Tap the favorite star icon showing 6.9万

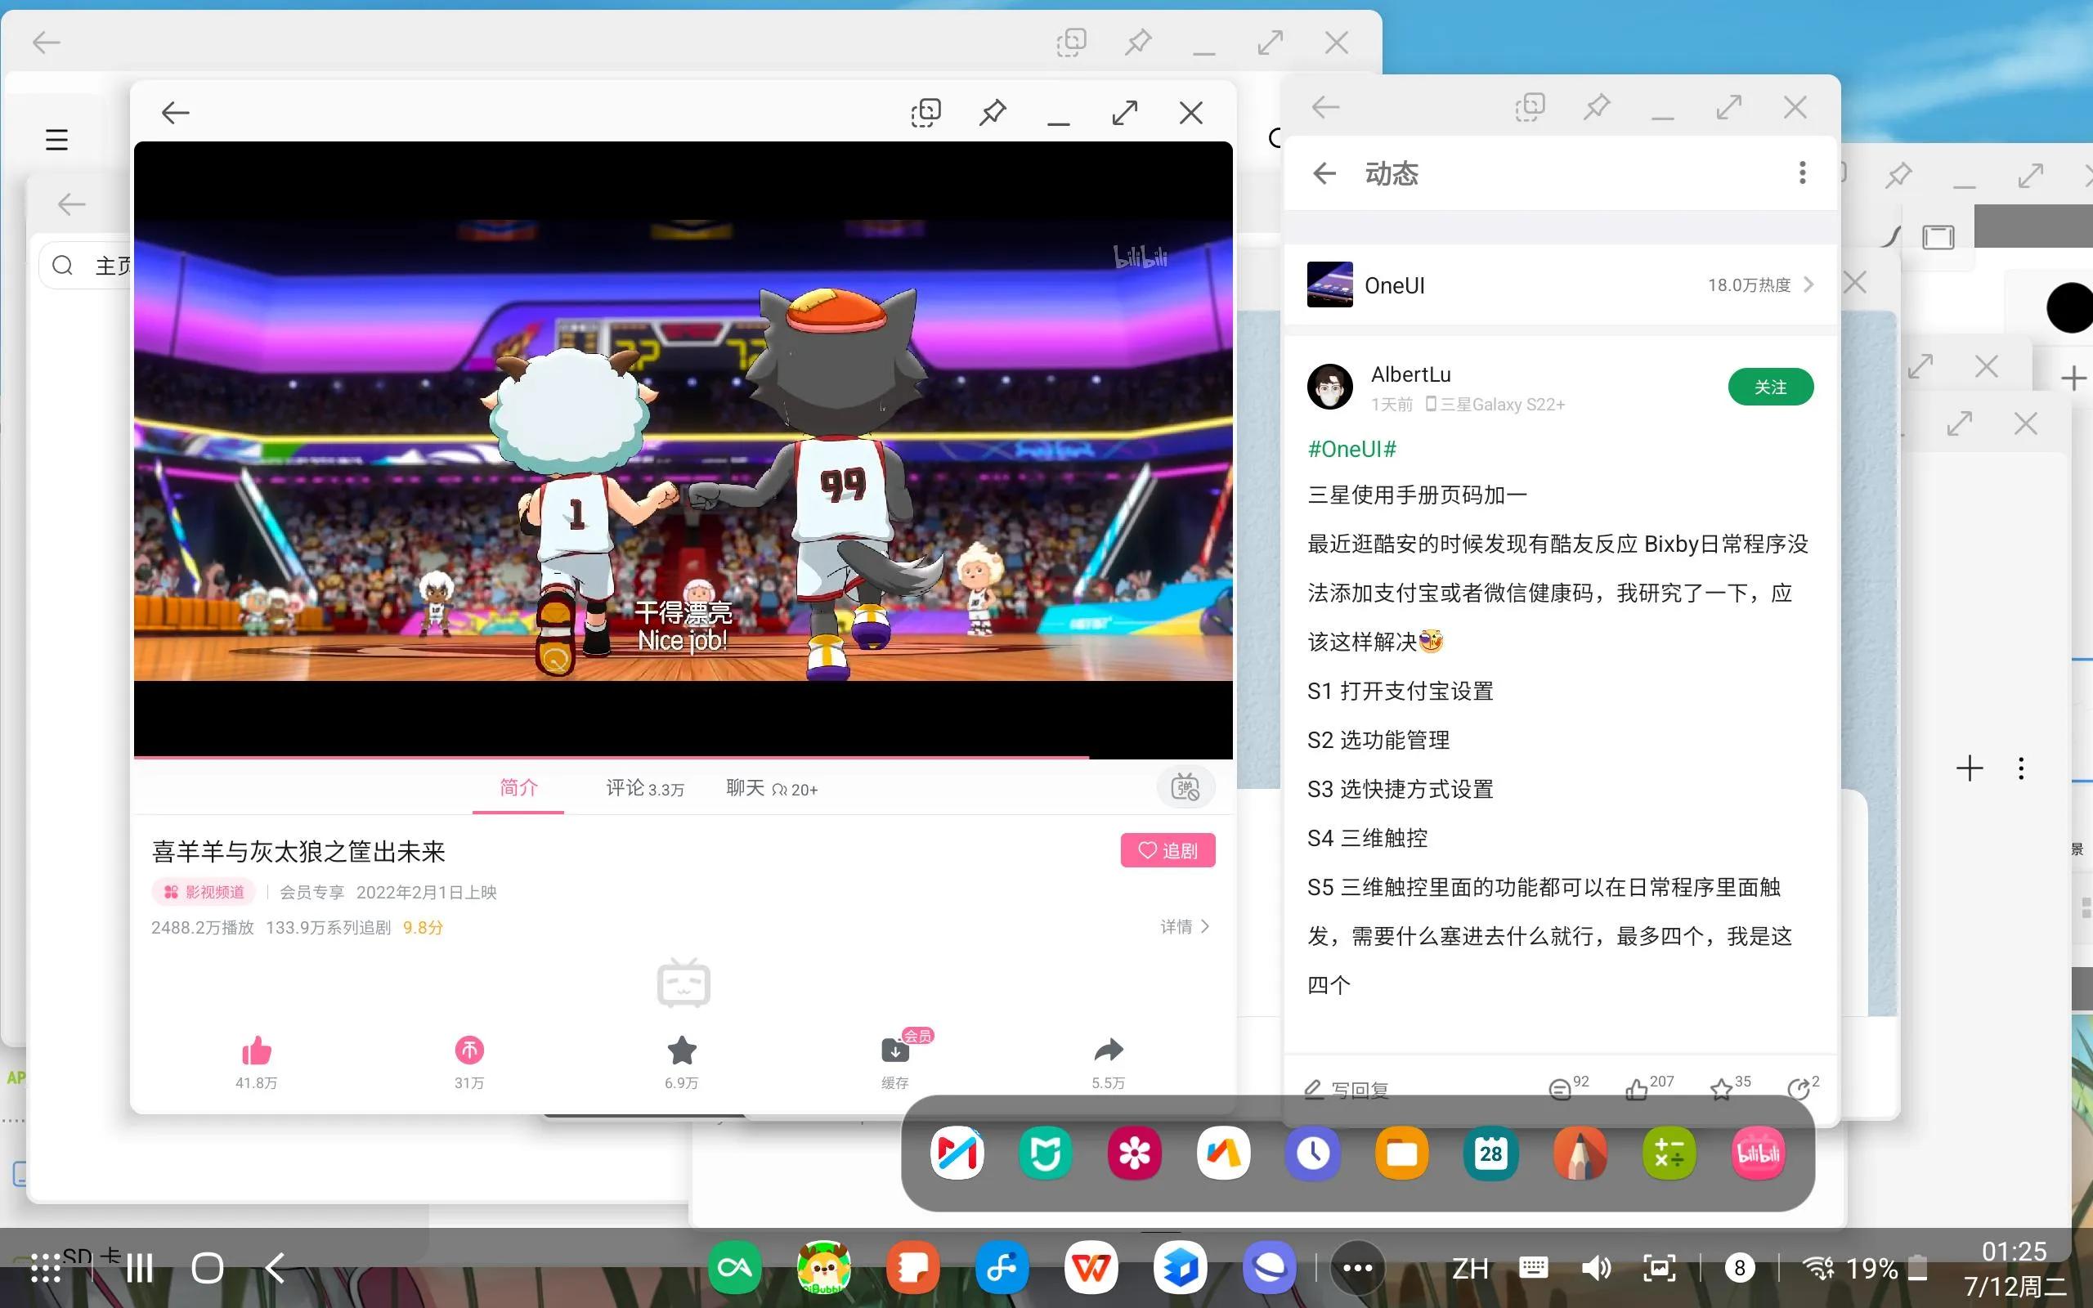682,1050
